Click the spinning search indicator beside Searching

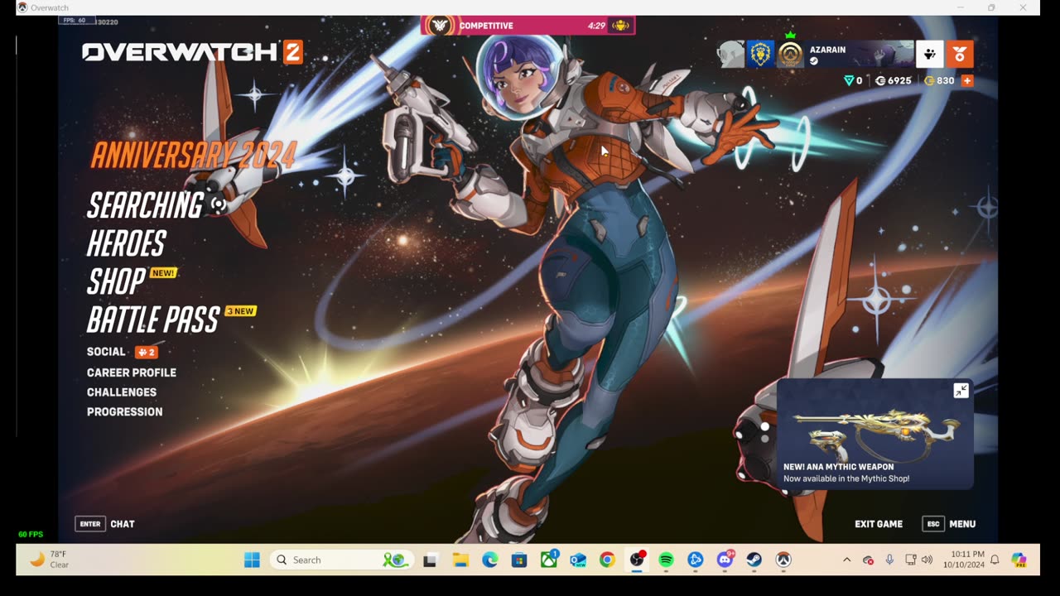click(x=218, y=204)
